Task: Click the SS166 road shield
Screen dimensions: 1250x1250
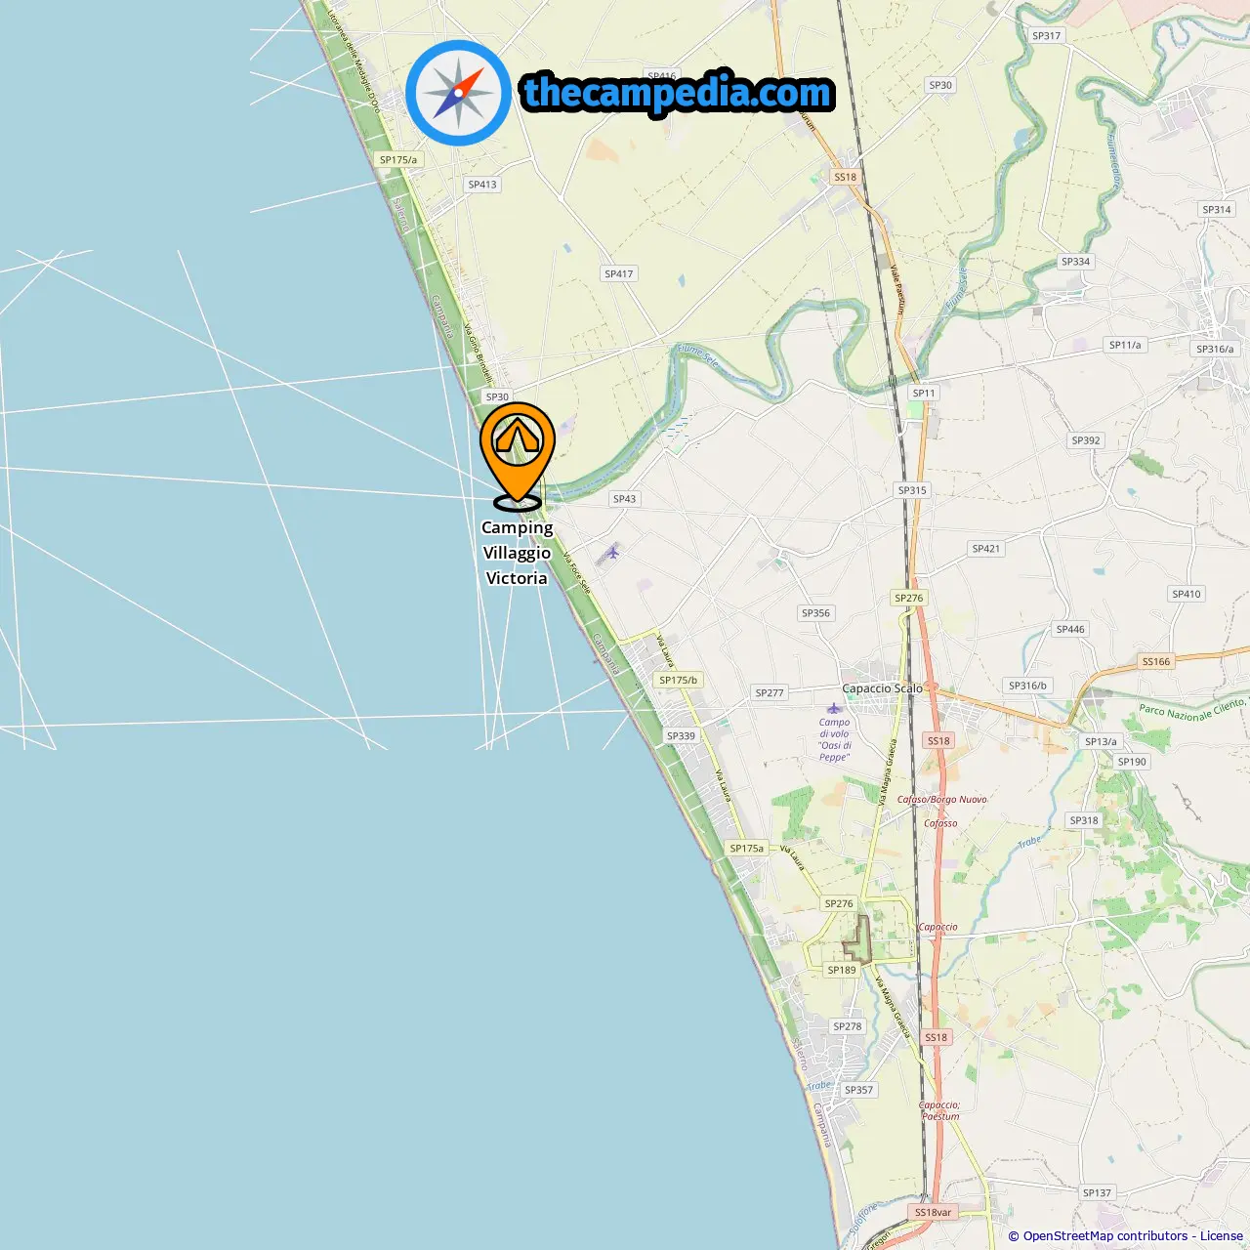Action: (x=1156, y=661)
